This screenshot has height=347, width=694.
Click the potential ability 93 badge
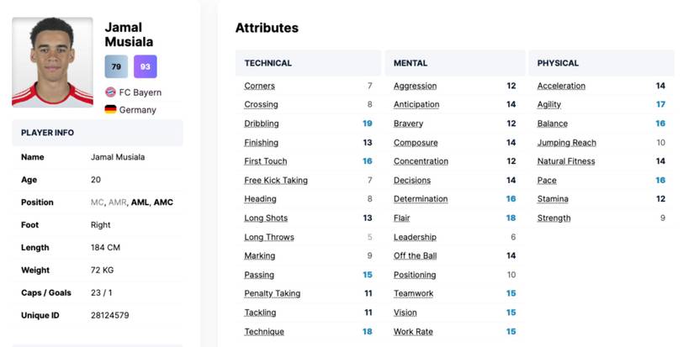click(145, 66)
